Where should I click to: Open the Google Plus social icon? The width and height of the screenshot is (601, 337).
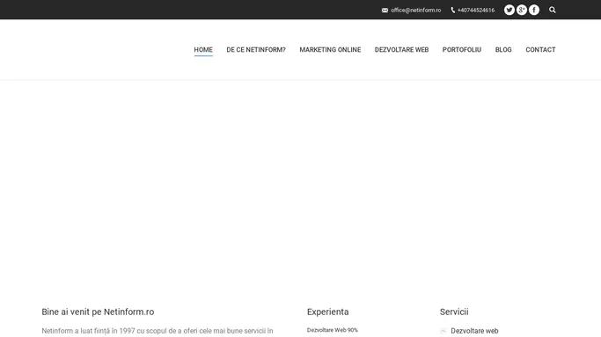pyautogui.click(x=522, y=10)
